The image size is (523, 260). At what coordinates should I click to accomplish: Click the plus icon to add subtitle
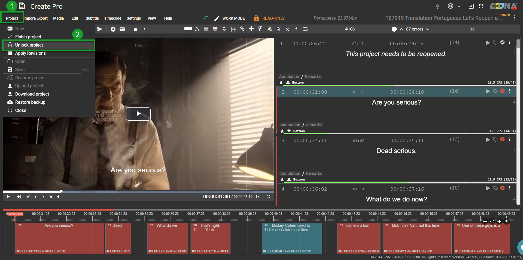(251, 29)
